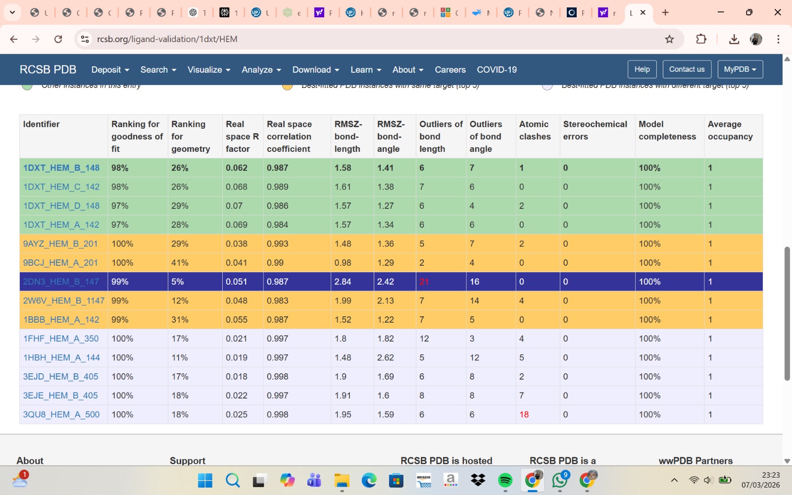This screenshot has height=495, width=792.
Task: Open File Explorer in the taskbar
Action: click(342, 480)
